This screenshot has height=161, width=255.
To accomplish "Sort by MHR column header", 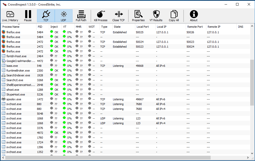I will pos(81,27).
